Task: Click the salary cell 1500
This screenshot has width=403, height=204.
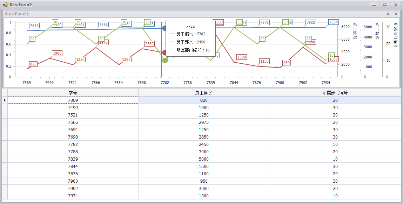Action: click(204, 166)
